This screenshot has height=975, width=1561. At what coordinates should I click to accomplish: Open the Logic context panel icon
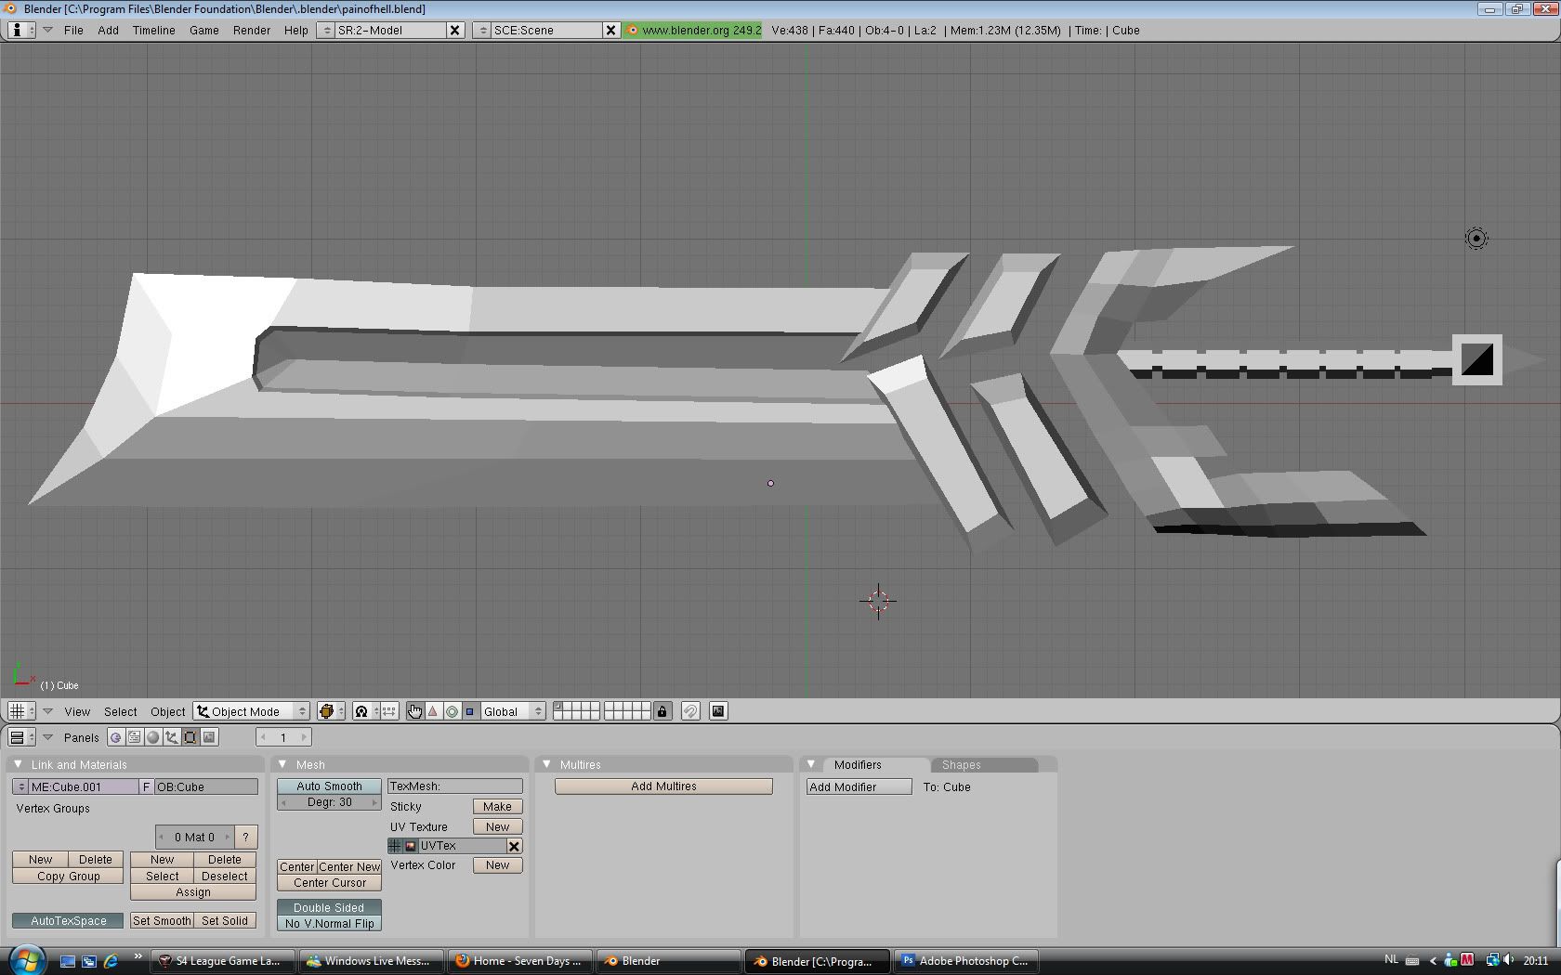pyautogui.click(x=115, y=737)
